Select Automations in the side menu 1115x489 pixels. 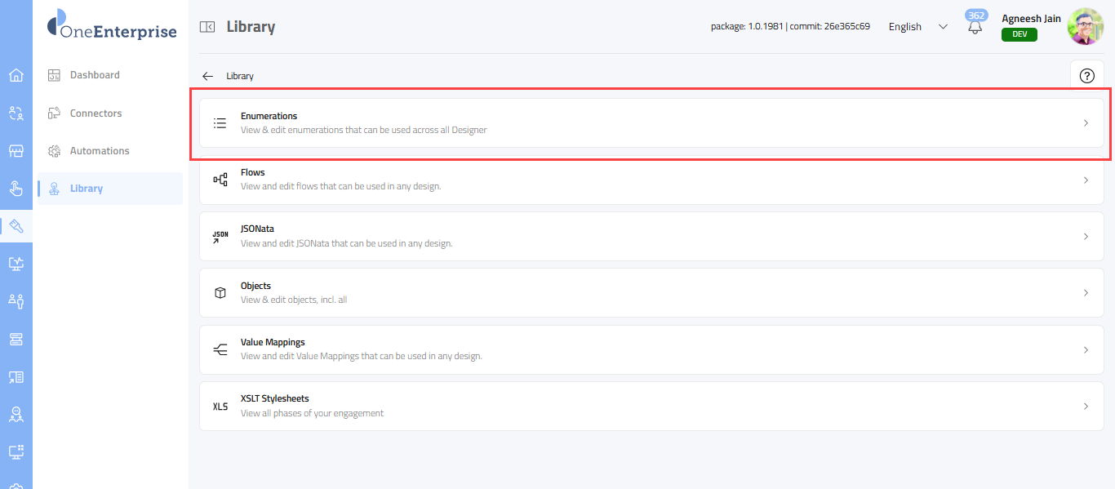[100, 151]
